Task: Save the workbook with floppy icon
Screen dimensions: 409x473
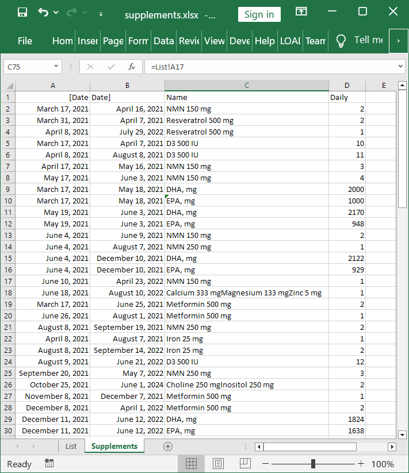Action: click(22, 13)
